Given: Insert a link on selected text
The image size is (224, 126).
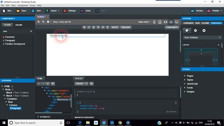Looking at the screenshot, I should pos(103,27).
